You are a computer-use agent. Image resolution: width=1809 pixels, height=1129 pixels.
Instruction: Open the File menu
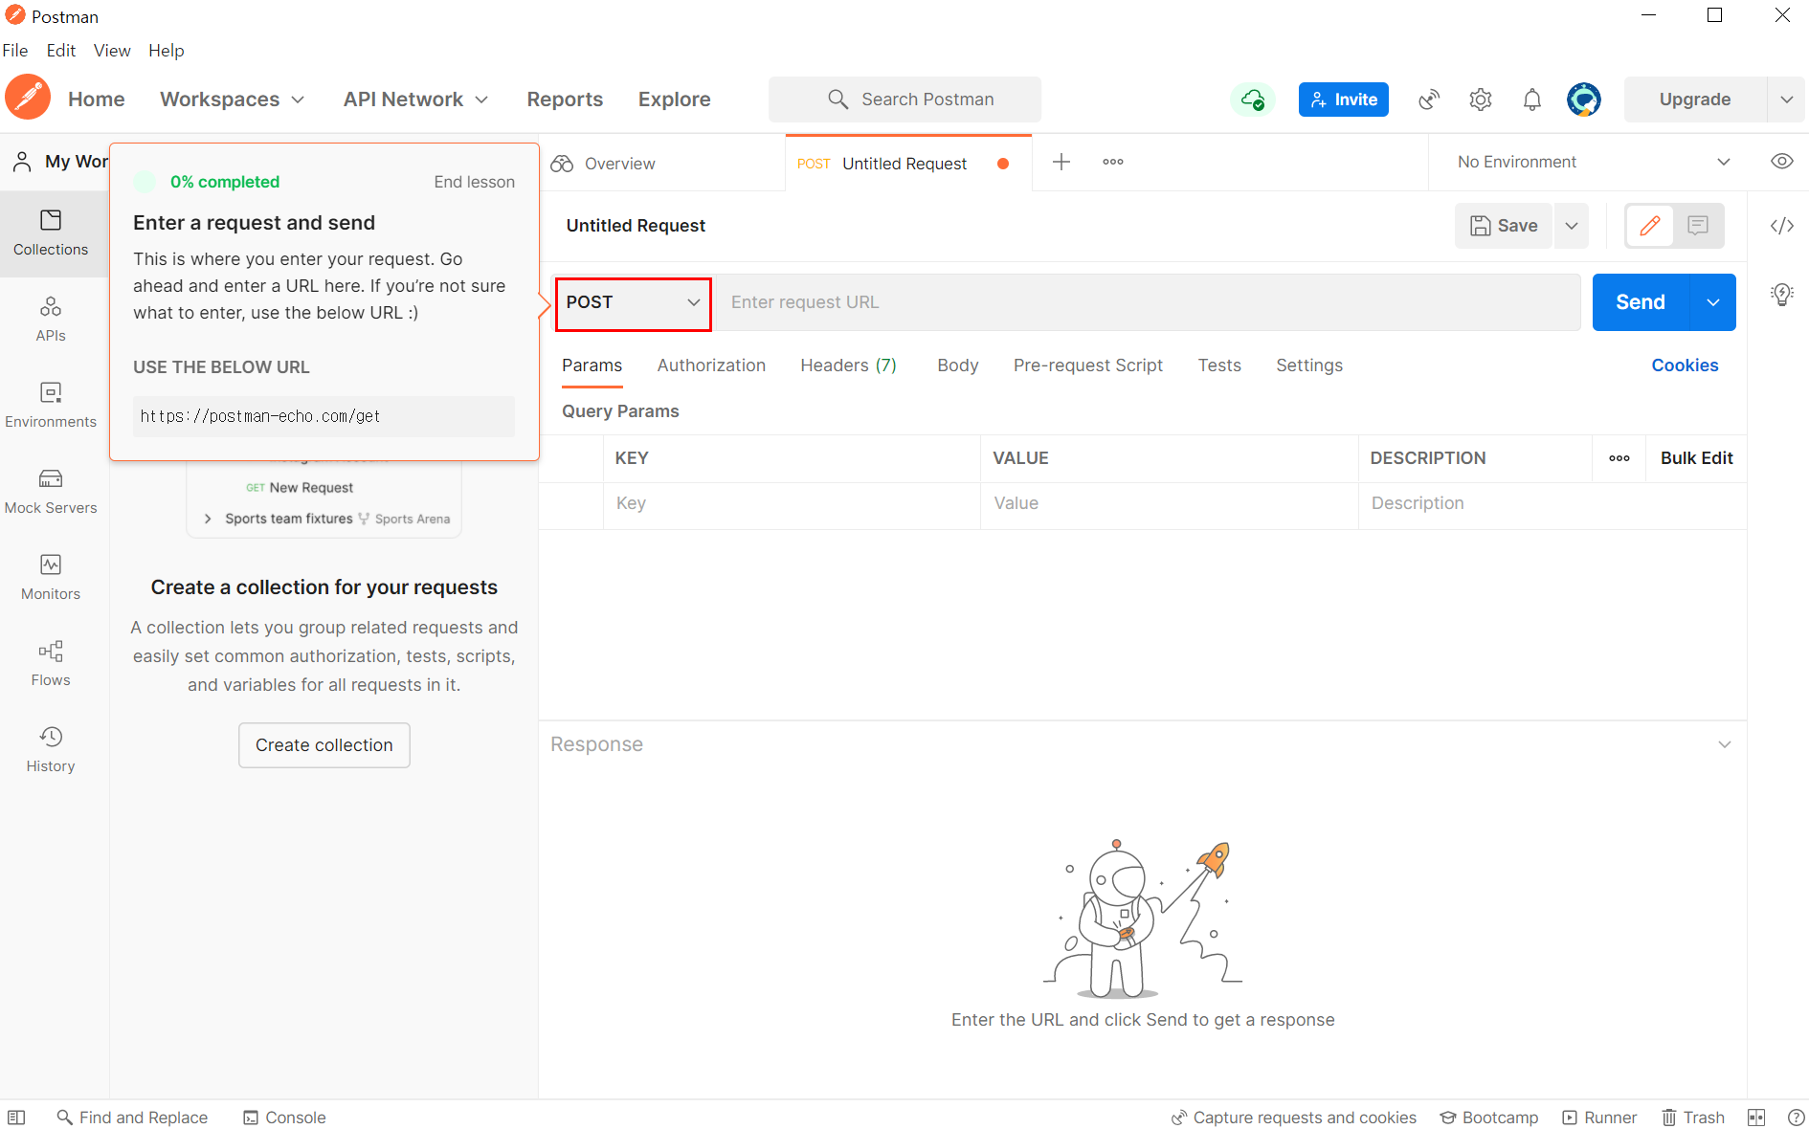pyautogui.click(x=15, y=50)
